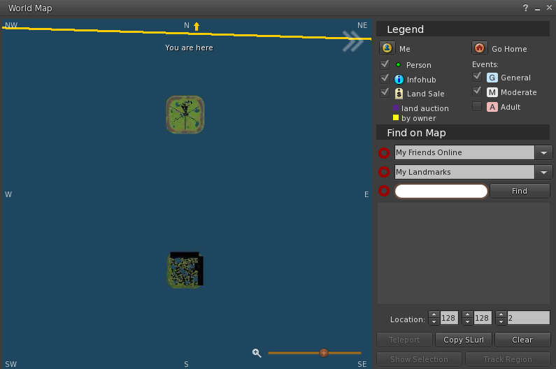The image size is (556, 369).
Task: Click the Find on Map section header
Action: [x=463, y=133]
